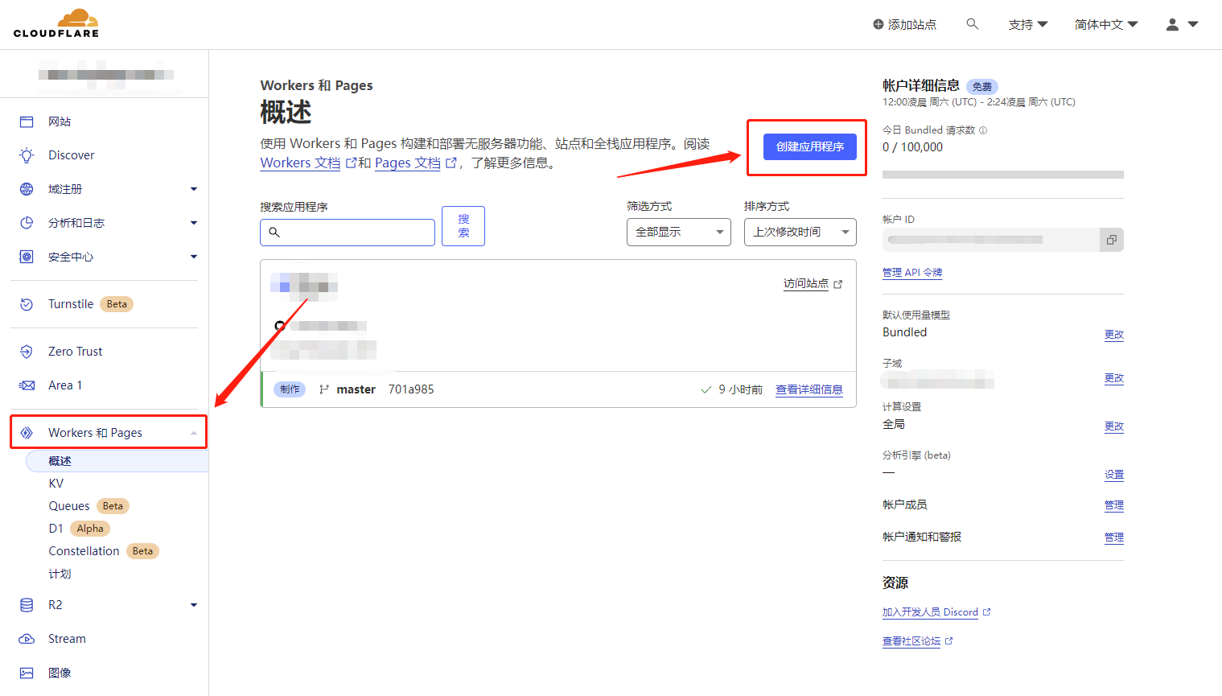Screen dimensions: 1222x696
Task: Click the external icon beside 查看社区论坛
Action: 949,641
